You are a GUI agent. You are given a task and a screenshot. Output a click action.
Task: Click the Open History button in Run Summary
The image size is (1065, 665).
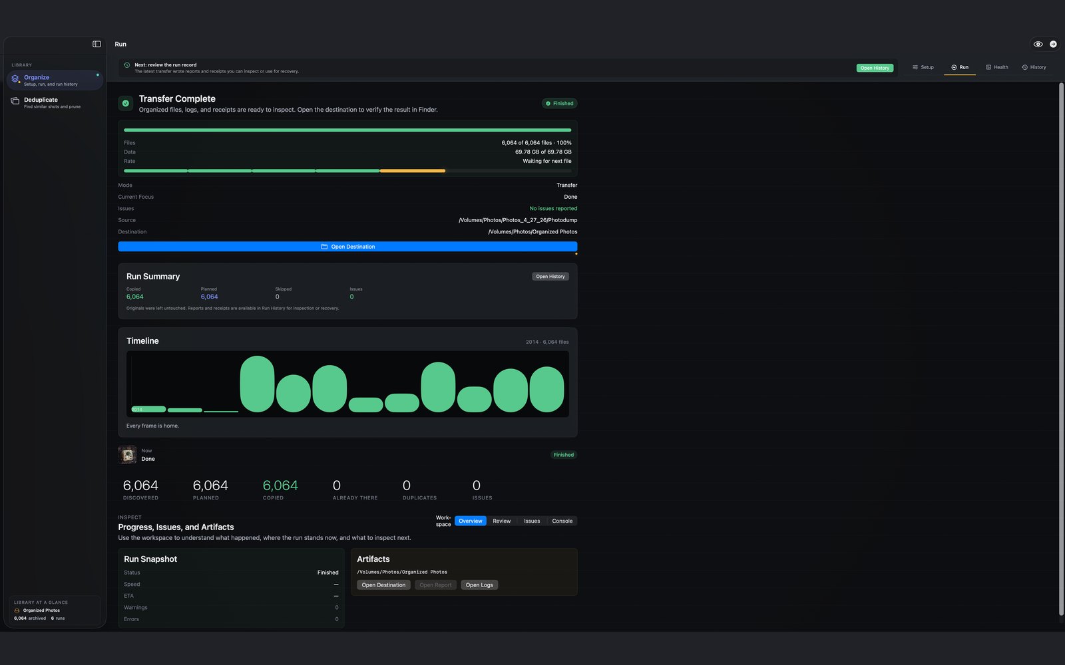[x=550, y=277]
